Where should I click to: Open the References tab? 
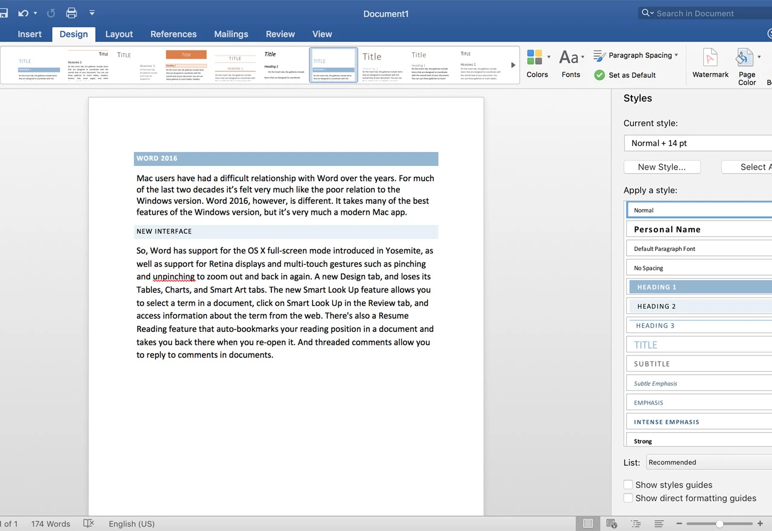(174, 34)
